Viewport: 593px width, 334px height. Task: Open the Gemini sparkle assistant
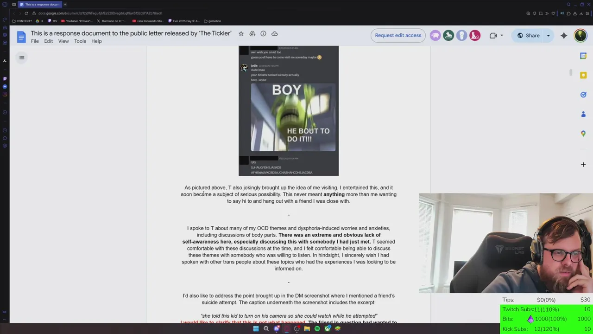click(564, 35)
